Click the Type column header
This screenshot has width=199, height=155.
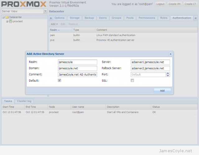[x=84, y=30]
